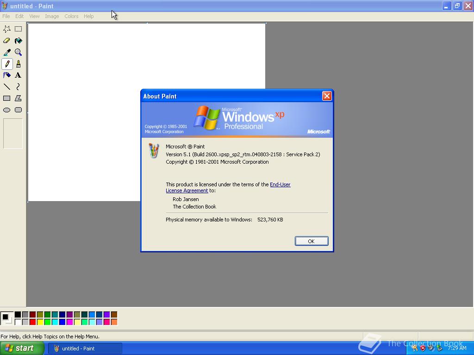Click the Windows start button

[22, 349]
